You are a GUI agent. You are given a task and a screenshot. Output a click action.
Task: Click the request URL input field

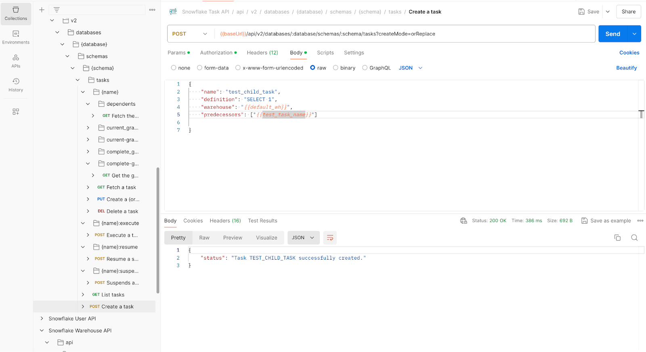404,34
